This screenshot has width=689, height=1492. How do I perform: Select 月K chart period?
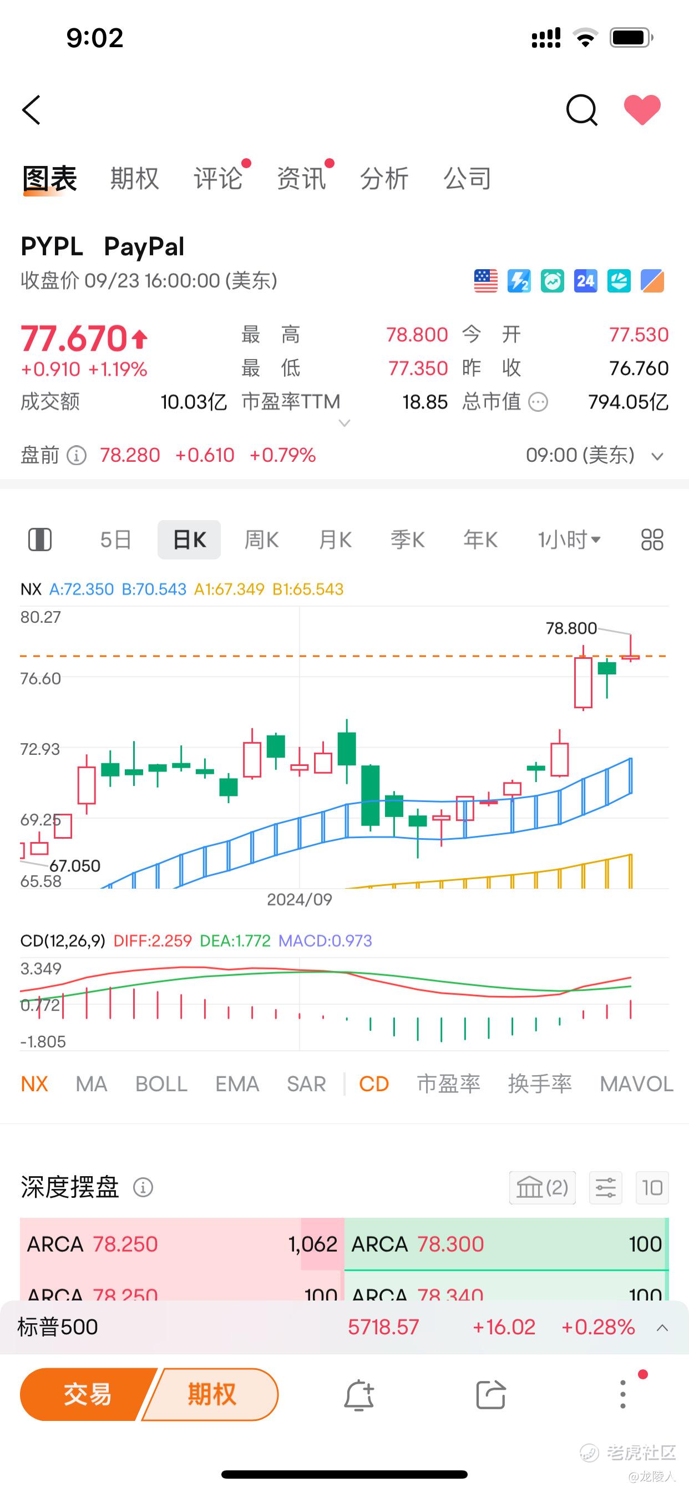point(335,540)
